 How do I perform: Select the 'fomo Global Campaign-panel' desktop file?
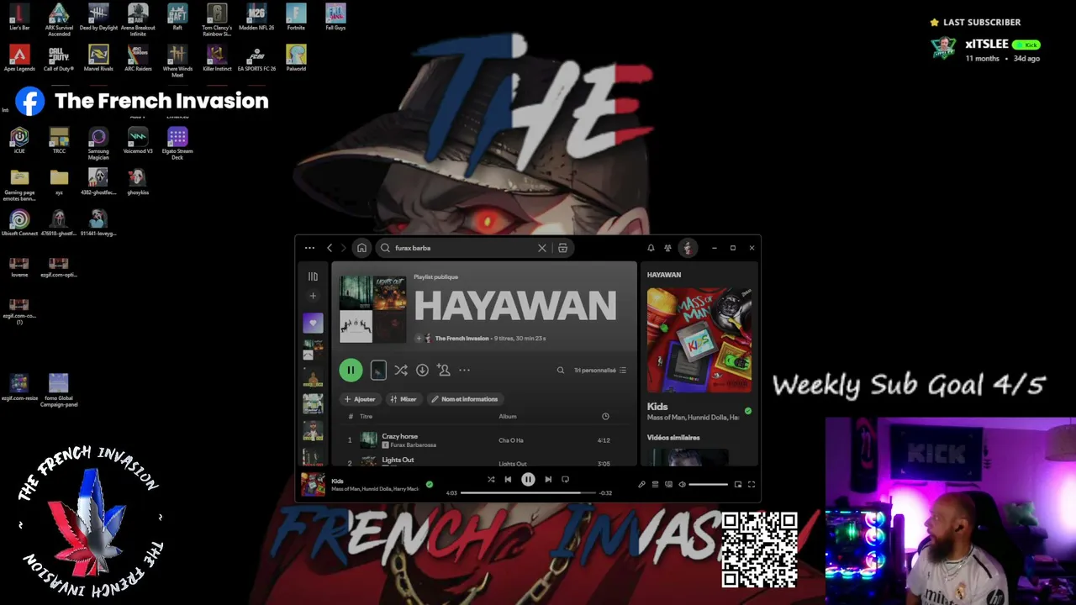59,391
